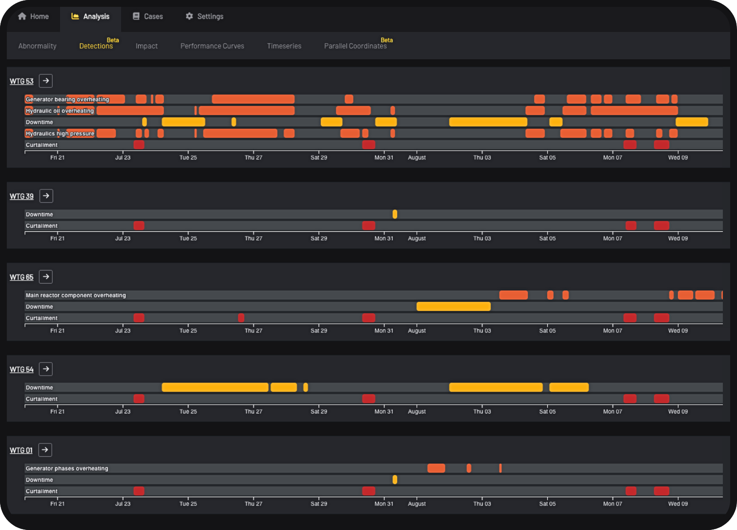Open WTG 65 details arrow button

[45, 277]
